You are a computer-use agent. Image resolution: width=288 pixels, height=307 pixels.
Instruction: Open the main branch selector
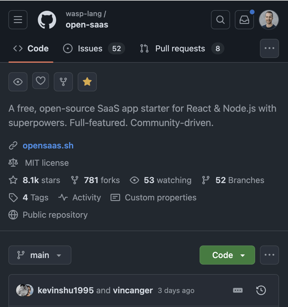click(40, 255)
